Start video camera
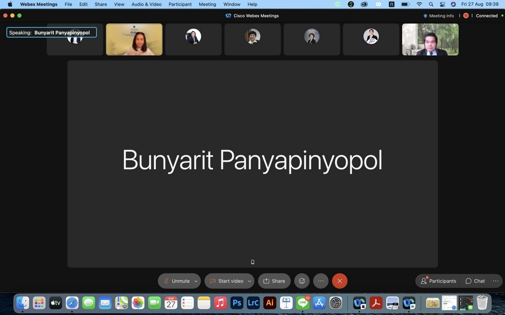This screenshot has width=505, height=315. tap(226, 281)
